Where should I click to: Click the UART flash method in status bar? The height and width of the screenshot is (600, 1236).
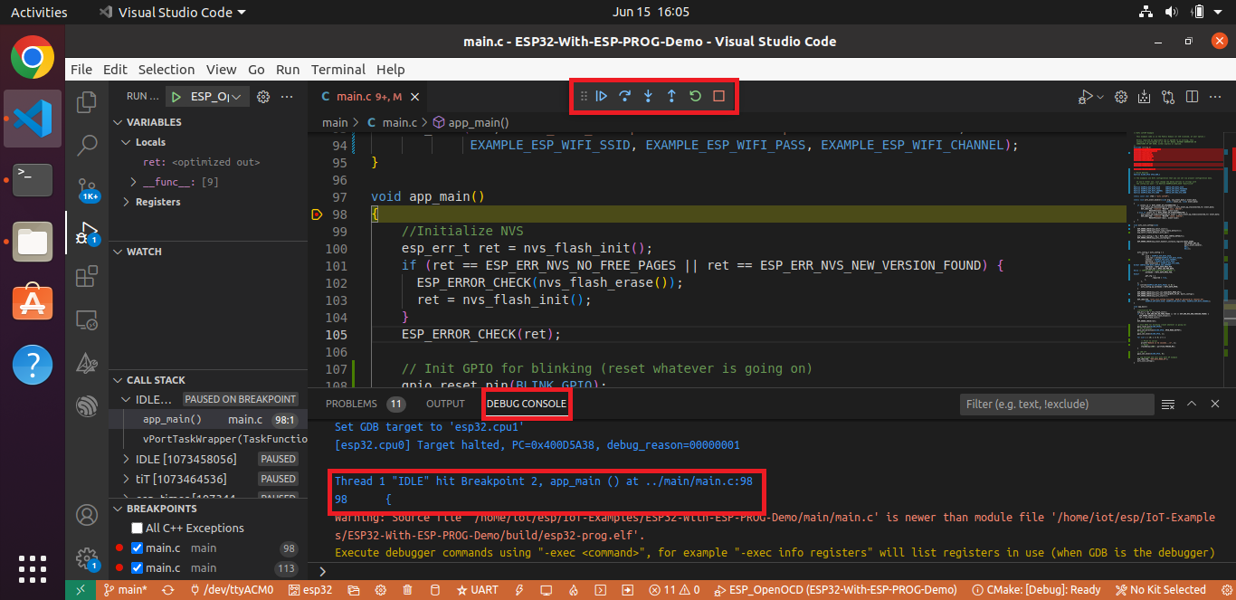pos(477,590)
